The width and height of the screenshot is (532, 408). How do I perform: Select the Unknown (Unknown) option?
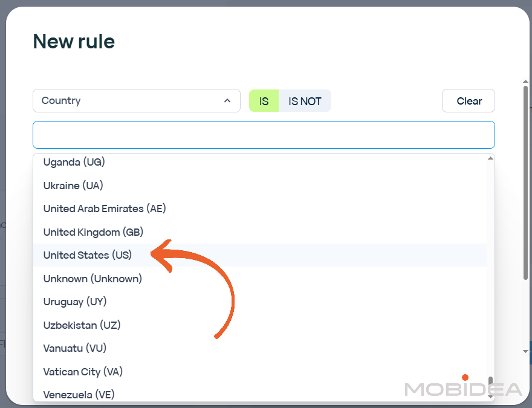coord(92,279)
